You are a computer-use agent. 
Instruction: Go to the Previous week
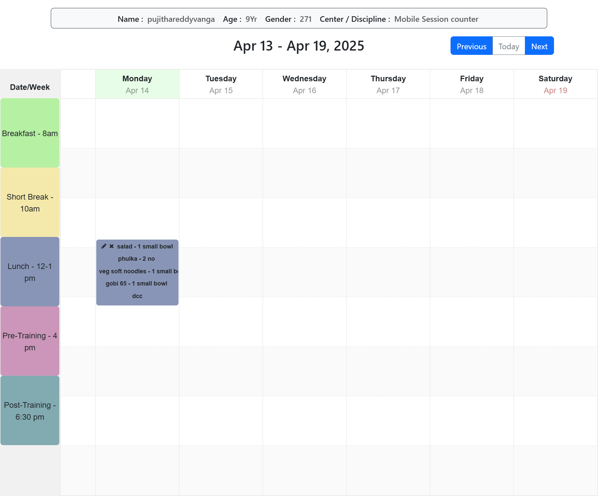tap(471, 46)
